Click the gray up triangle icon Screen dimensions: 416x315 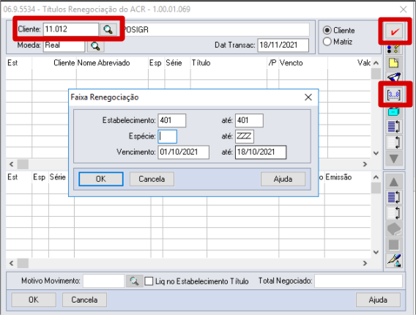394,182
